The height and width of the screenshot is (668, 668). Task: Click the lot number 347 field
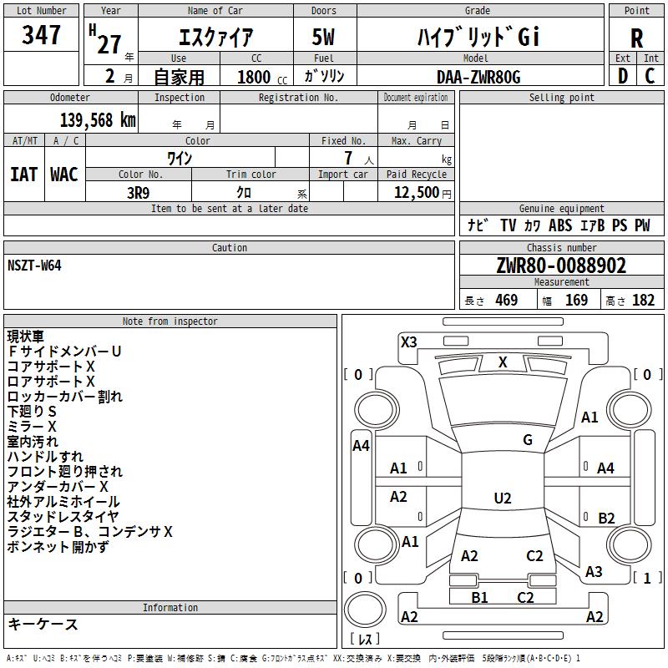click(41, 34)
